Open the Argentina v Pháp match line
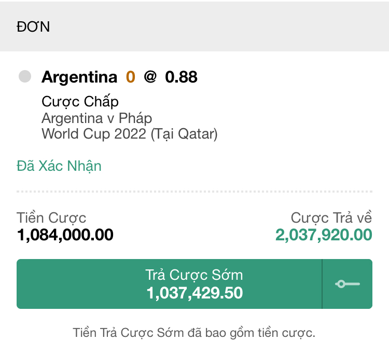Image resolution: width=389 pixels, height=340 pixels. (x=97, y=118)
